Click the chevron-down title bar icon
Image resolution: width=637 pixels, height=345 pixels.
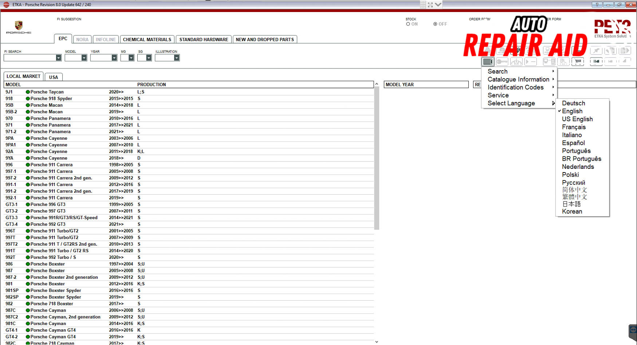coord(438,5)
